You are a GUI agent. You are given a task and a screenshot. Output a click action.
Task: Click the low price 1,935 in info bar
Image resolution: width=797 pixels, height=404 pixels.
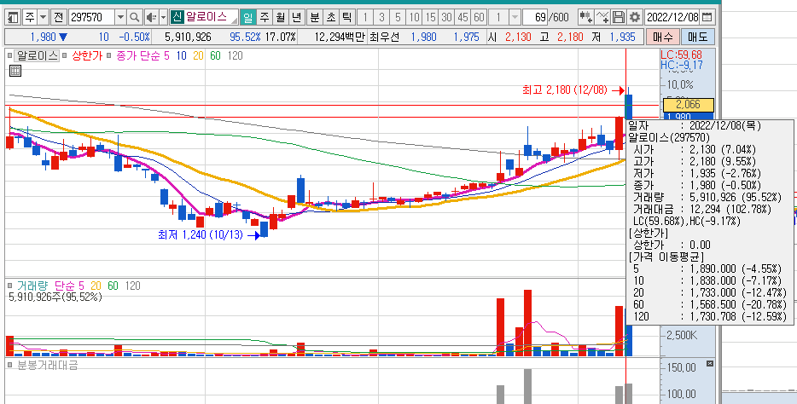tap(623, 37)
